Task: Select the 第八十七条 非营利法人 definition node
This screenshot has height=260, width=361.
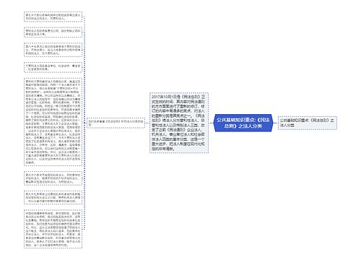Action: (x=53, y=50)
